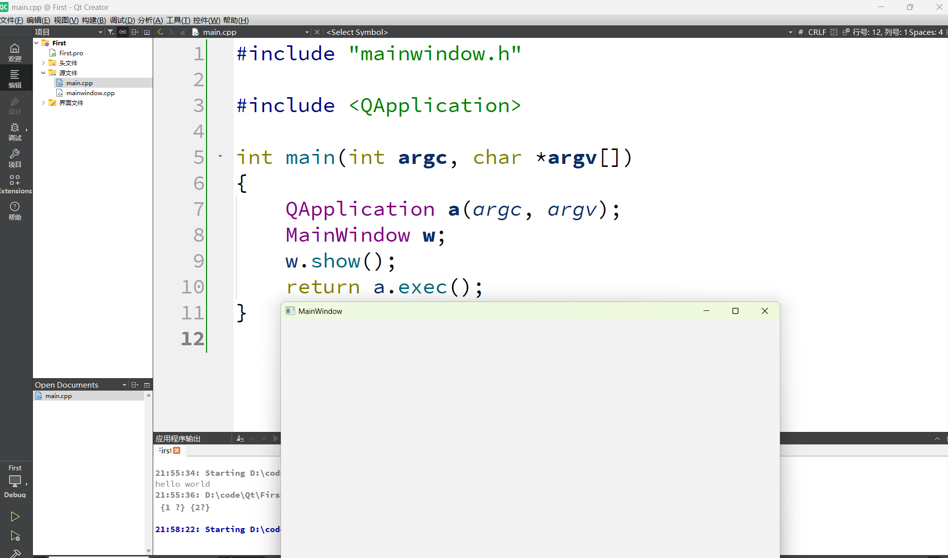
Task: Click the document outline icon beside CRLF
Action: tap(834, 32)
